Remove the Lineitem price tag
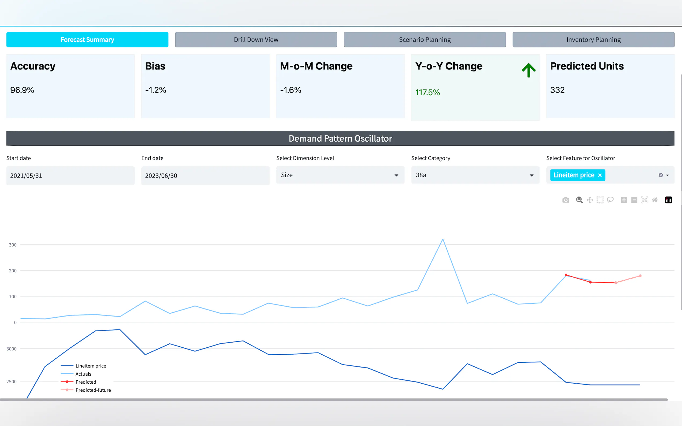 [x=600, y=175]
